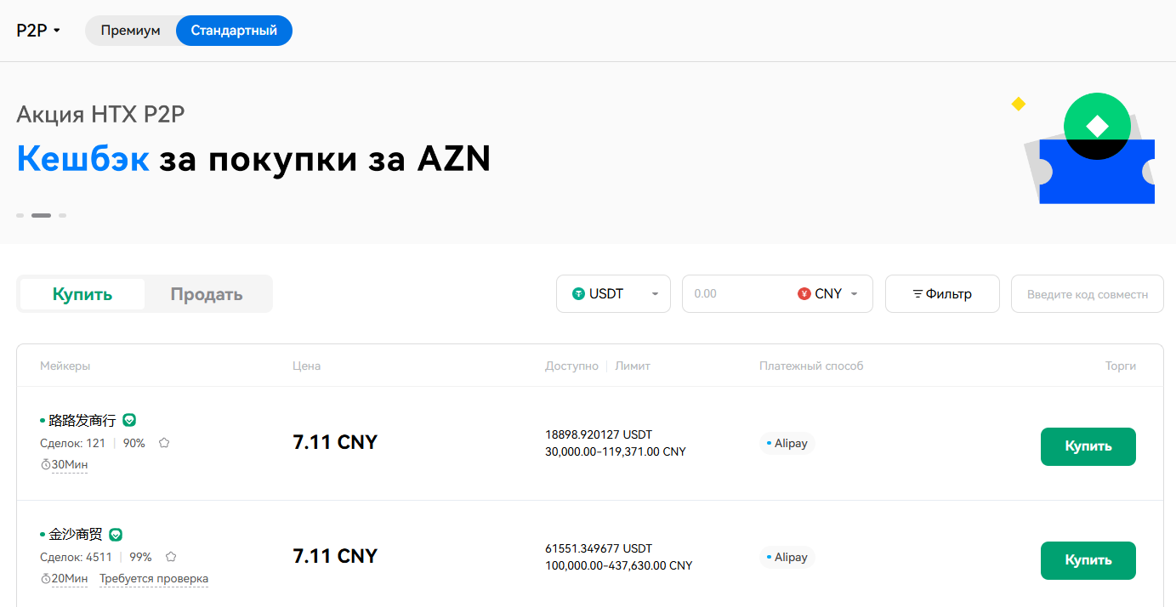The width and height of the screenshot is (1176, 607).
Task: Click the red CNY coin icon in amount field
Action: pyautogui.click(x=804, y=293)
